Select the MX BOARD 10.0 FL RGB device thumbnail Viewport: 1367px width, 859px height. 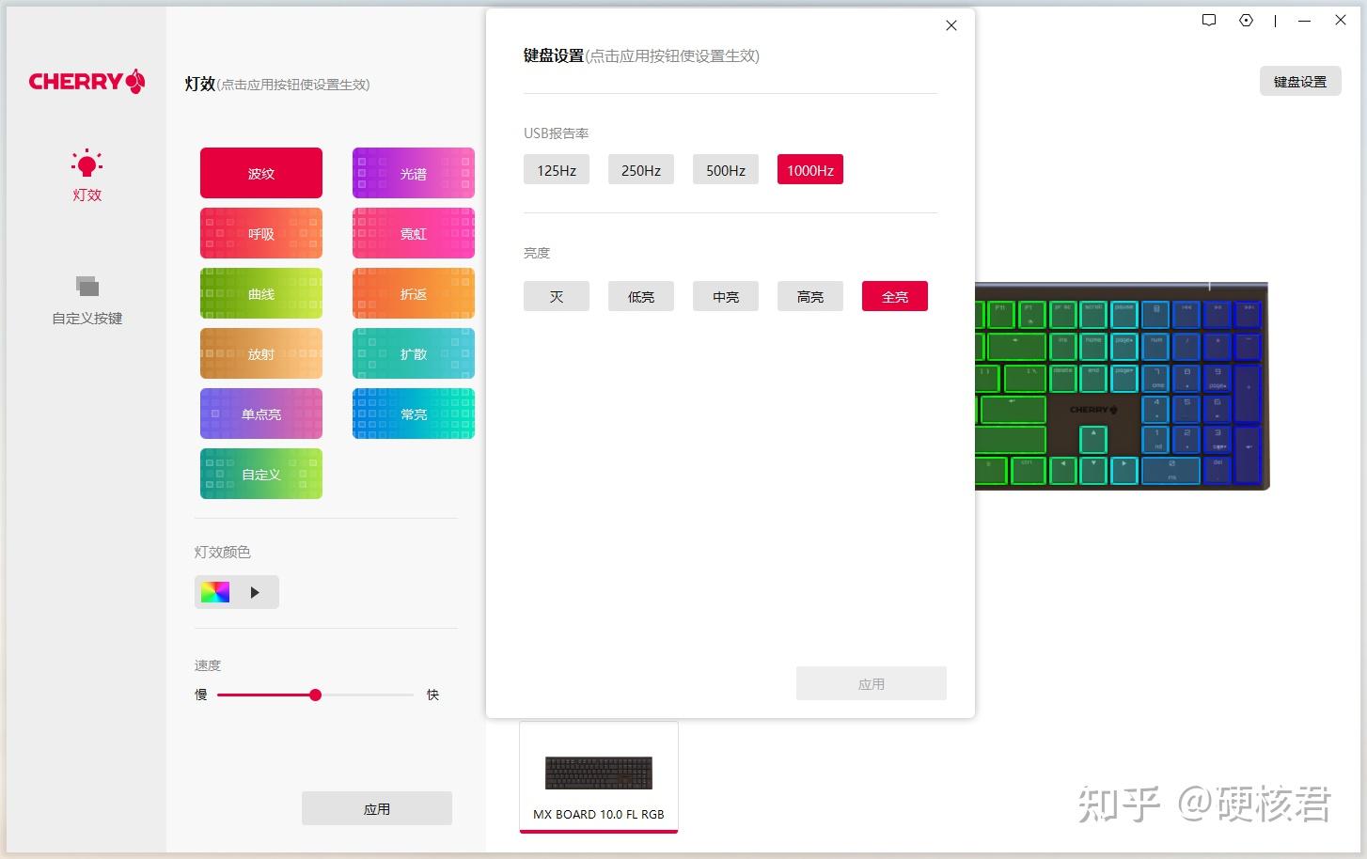pos(598,776)
